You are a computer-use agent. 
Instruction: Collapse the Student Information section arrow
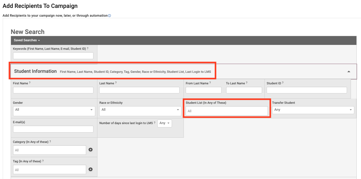tap(349, 72)
